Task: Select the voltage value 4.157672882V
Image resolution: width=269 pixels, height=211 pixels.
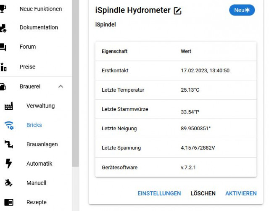Action: 198,148
